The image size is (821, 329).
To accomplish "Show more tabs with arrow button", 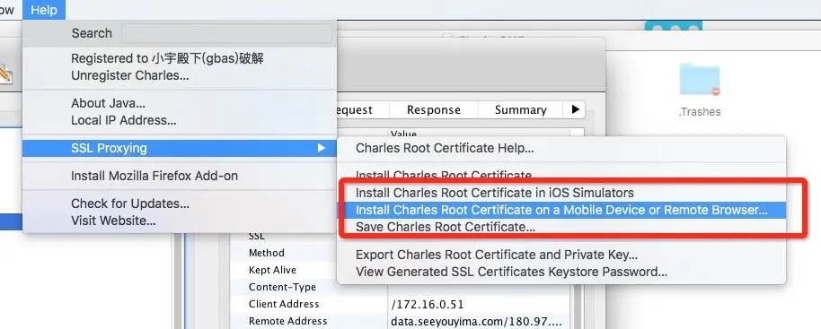I will pyautogui.click(x=575, y=109).
